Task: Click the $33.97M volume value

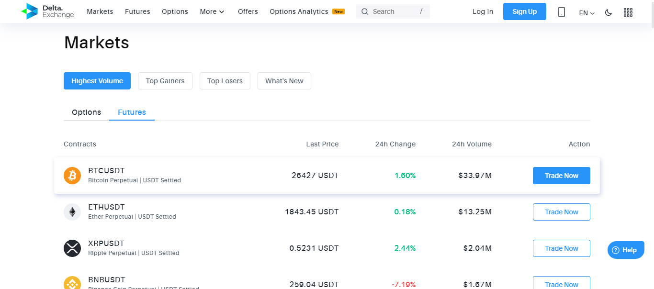Action: pos(475,176)
